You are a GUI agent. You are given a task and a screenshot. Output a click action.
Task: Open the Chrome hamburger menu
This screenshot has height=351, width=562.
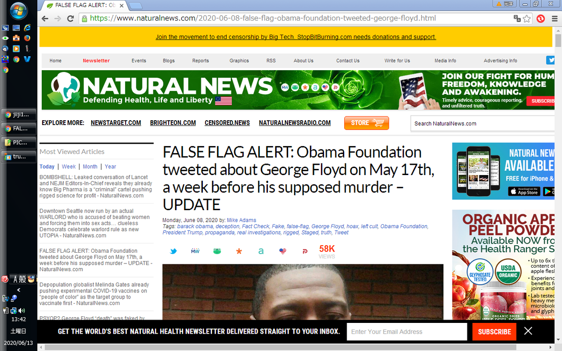[554, 19]
